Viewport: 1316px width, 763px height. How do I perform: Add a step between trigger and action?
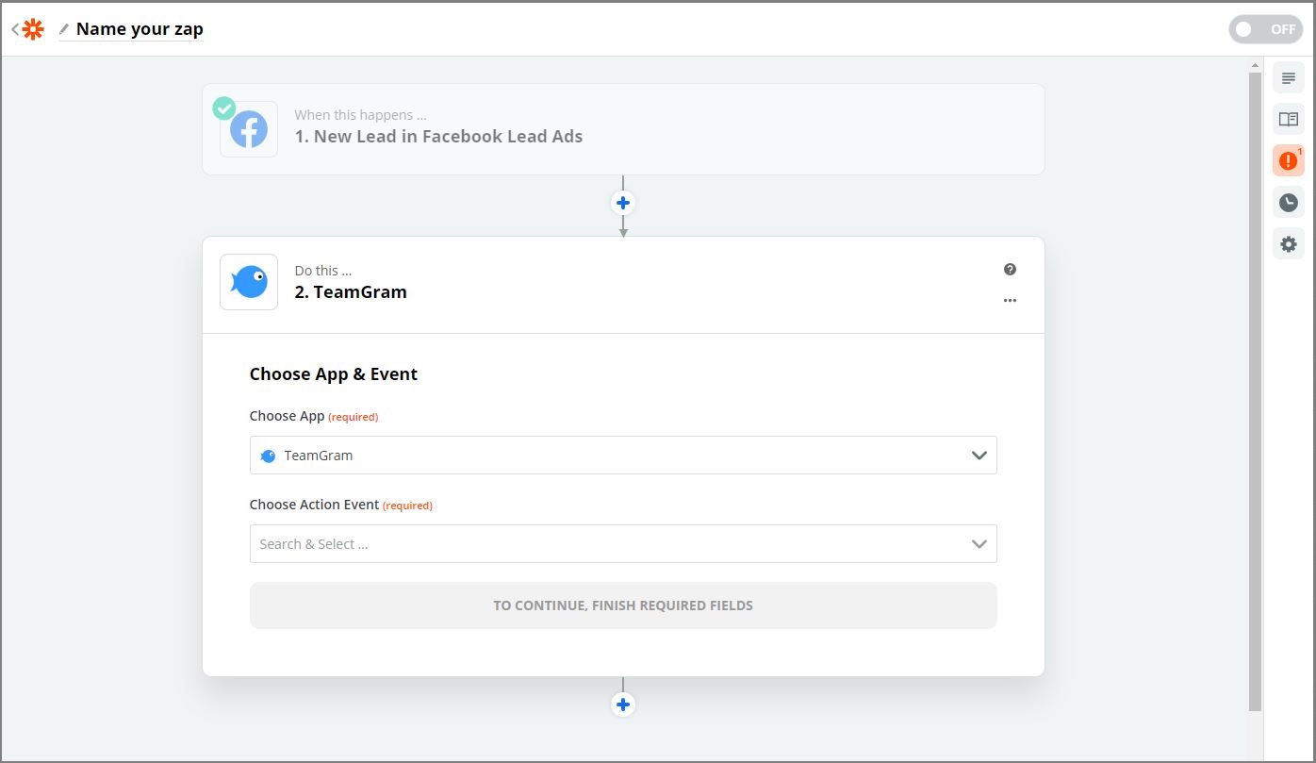point(623,203)
